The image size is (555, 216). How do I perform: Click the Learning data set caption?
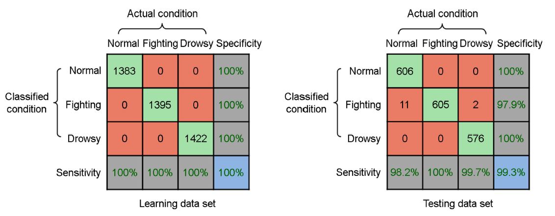click(x=177, y=204)
